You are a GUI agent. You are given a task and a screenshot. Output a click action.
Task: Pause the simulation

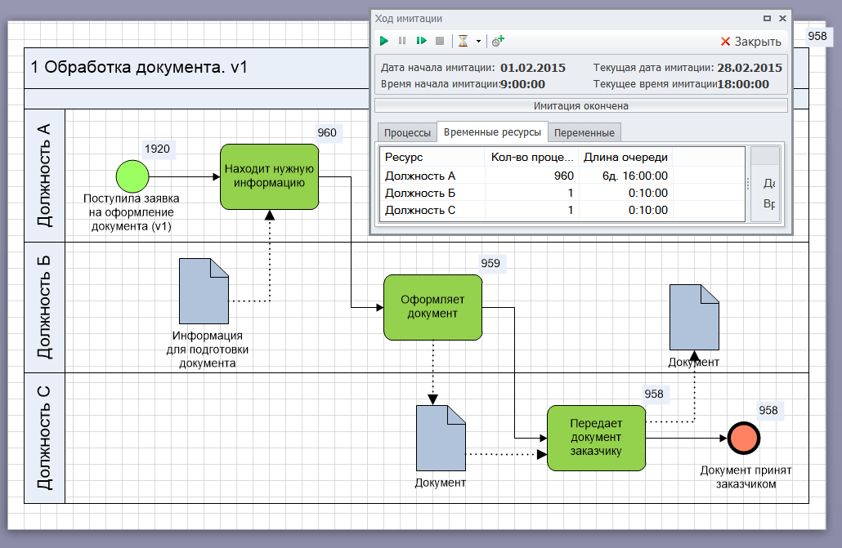(402, 41)
